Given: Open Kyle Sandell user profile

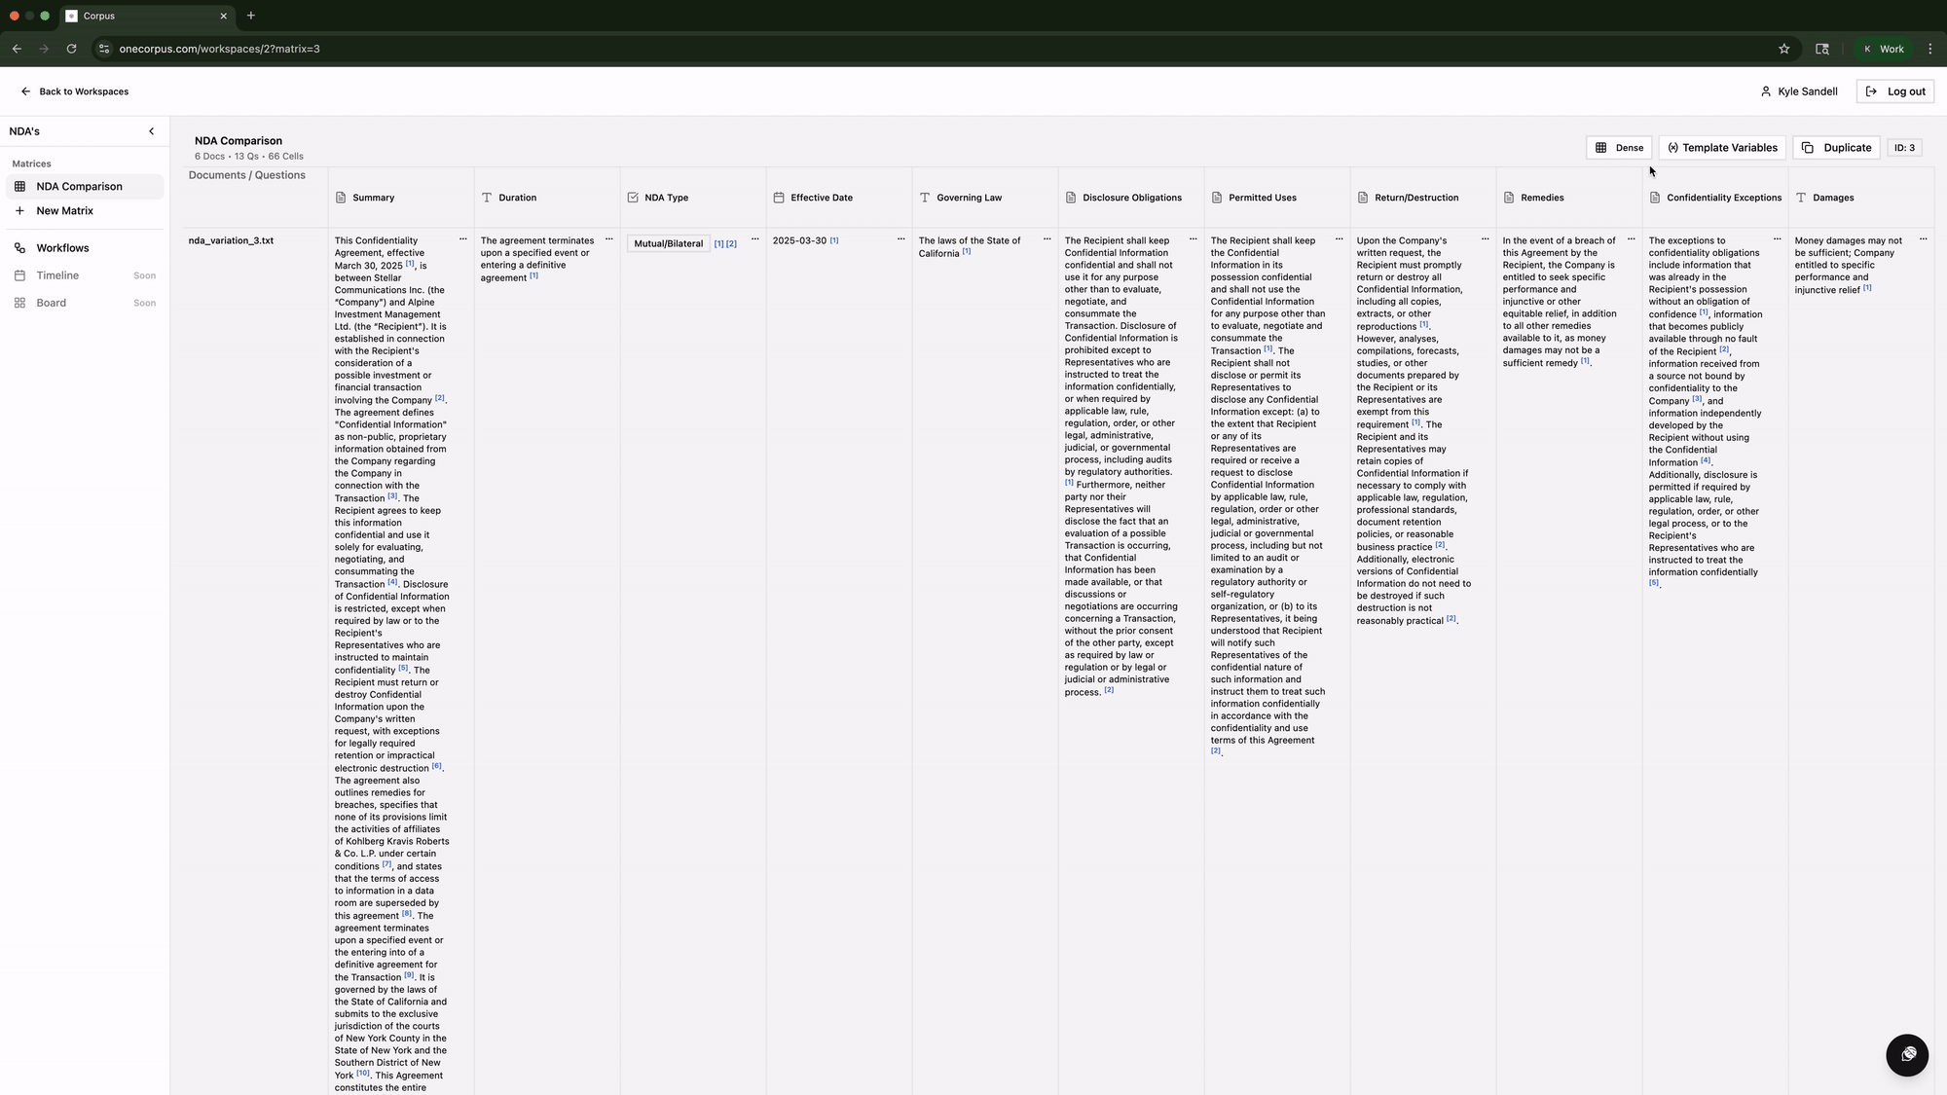Looking at the screenshot, I should tap(1799, 91).
